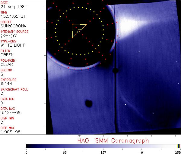This screenshot has width=181, height=154.
Task: Click the CLEAR polaroid value
Action: (x=7, y=64)
